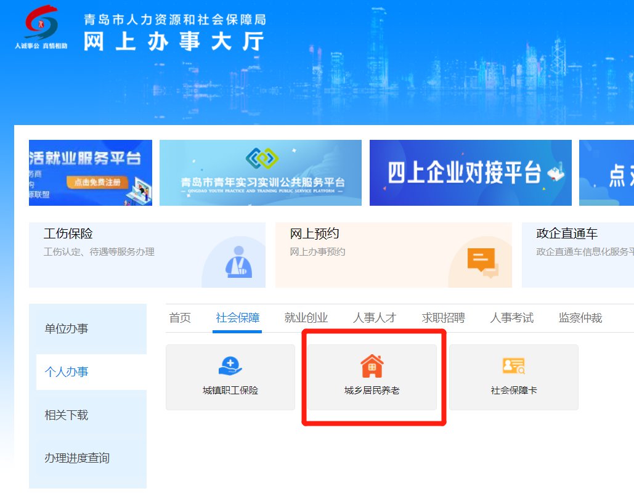The height and width of the screenshot is (499, 634).
Task: Open the 监察仲裁 tab
Action: pyautogui.click(x=580, y=318)
